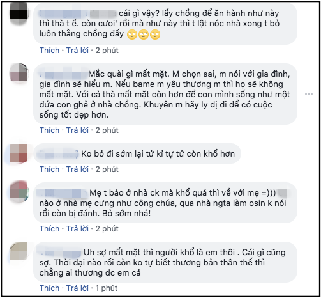Open the three-dot options menu beside second comment
The height and width of the screenshot is (298, 321).
click(x=309, y=94)
